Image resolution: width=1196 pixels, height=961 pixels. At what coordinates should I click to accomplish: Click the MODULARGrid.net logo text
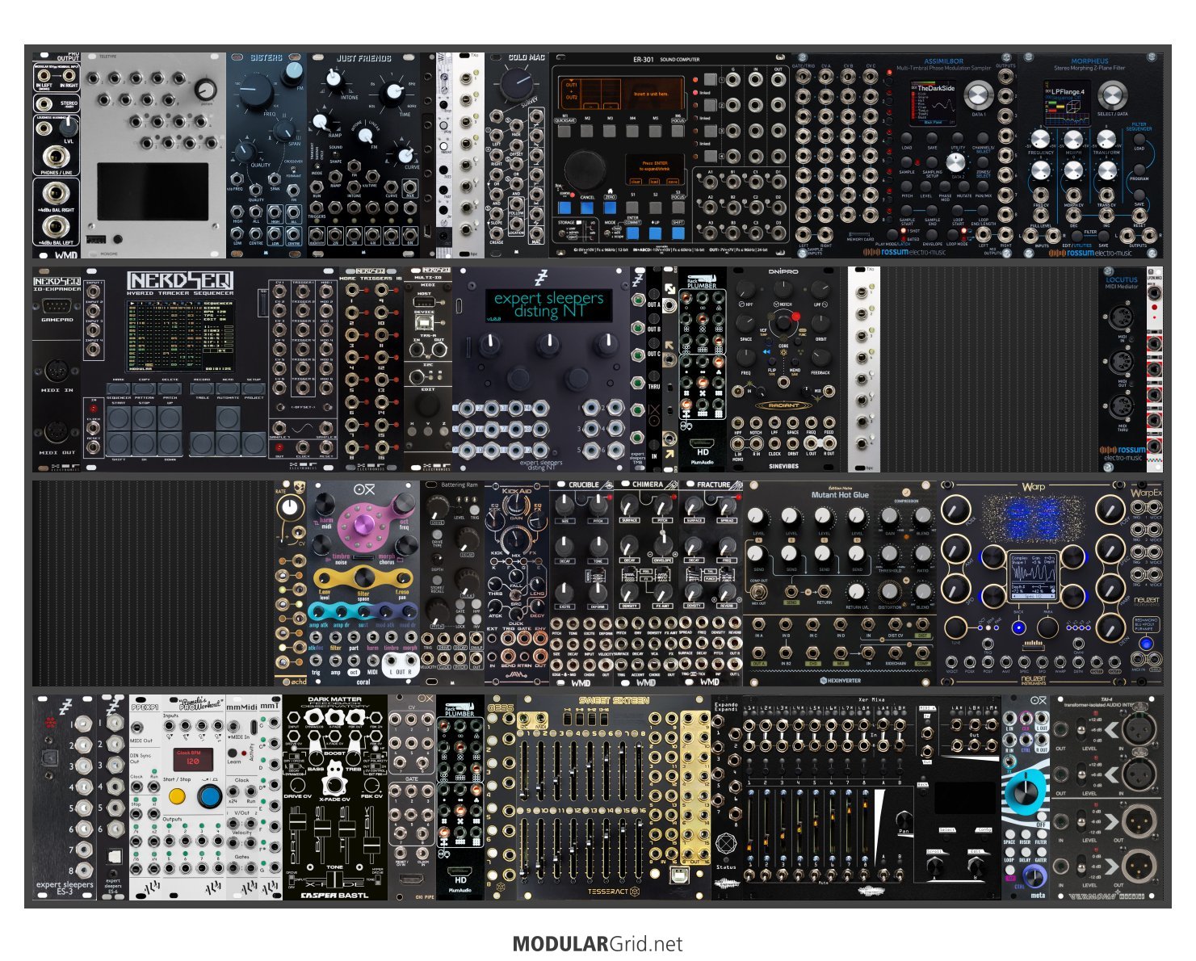(x=598, y=943)
